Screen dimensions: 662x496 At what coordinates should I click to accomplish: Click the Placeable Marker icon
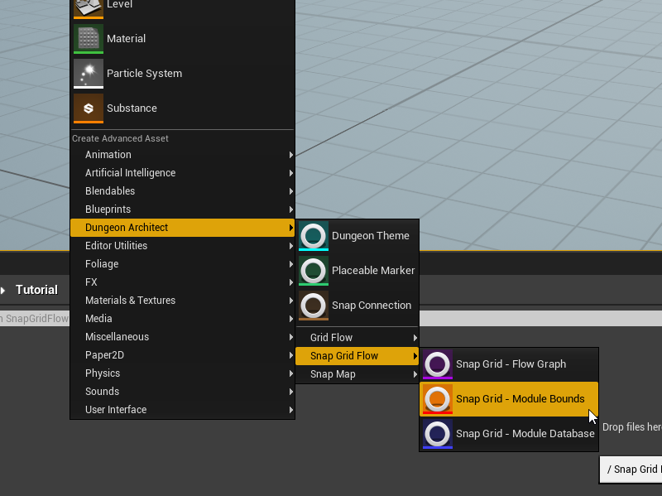(x=314, y=271)
